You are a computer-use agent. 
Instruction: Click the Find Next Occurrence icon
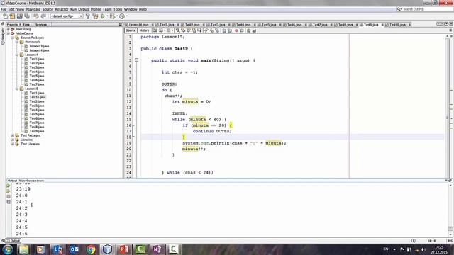click(x=189, y=30)
